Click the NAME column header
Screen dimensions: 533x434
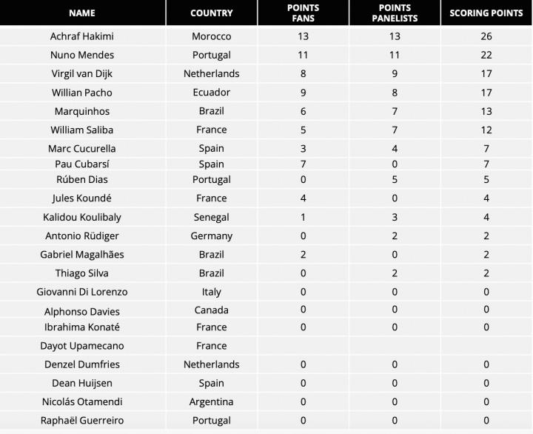point(82,13)
